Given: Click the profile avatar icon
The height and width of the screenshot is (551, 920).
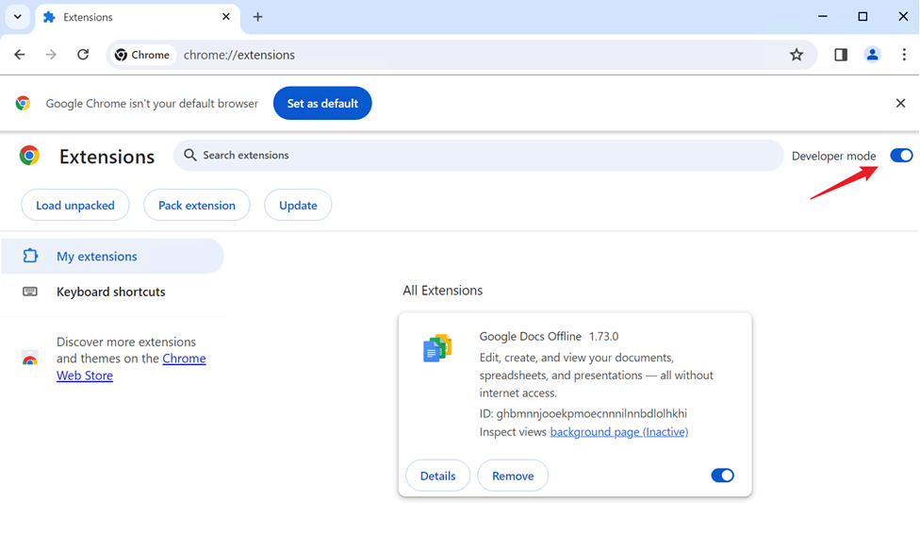Looking at the screenshot, I should pyautogui.click(x=871, y=54).
